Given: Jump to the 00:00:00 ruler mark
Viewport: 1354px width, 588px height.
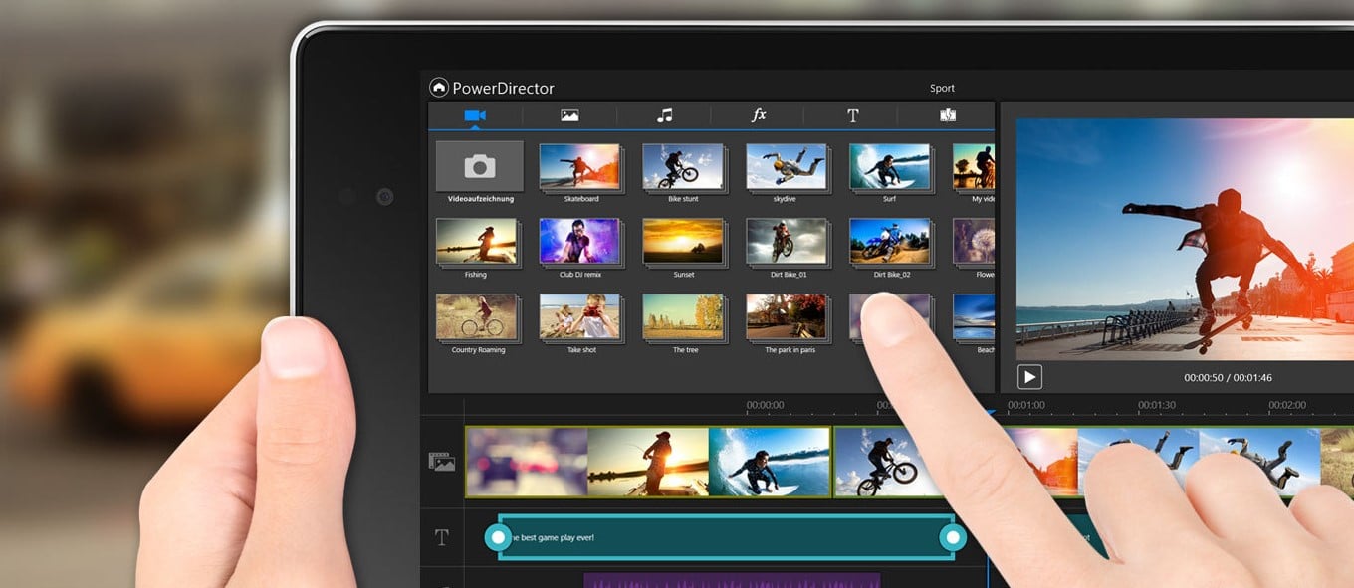Looking at the screenshot, I should (765, 405).
